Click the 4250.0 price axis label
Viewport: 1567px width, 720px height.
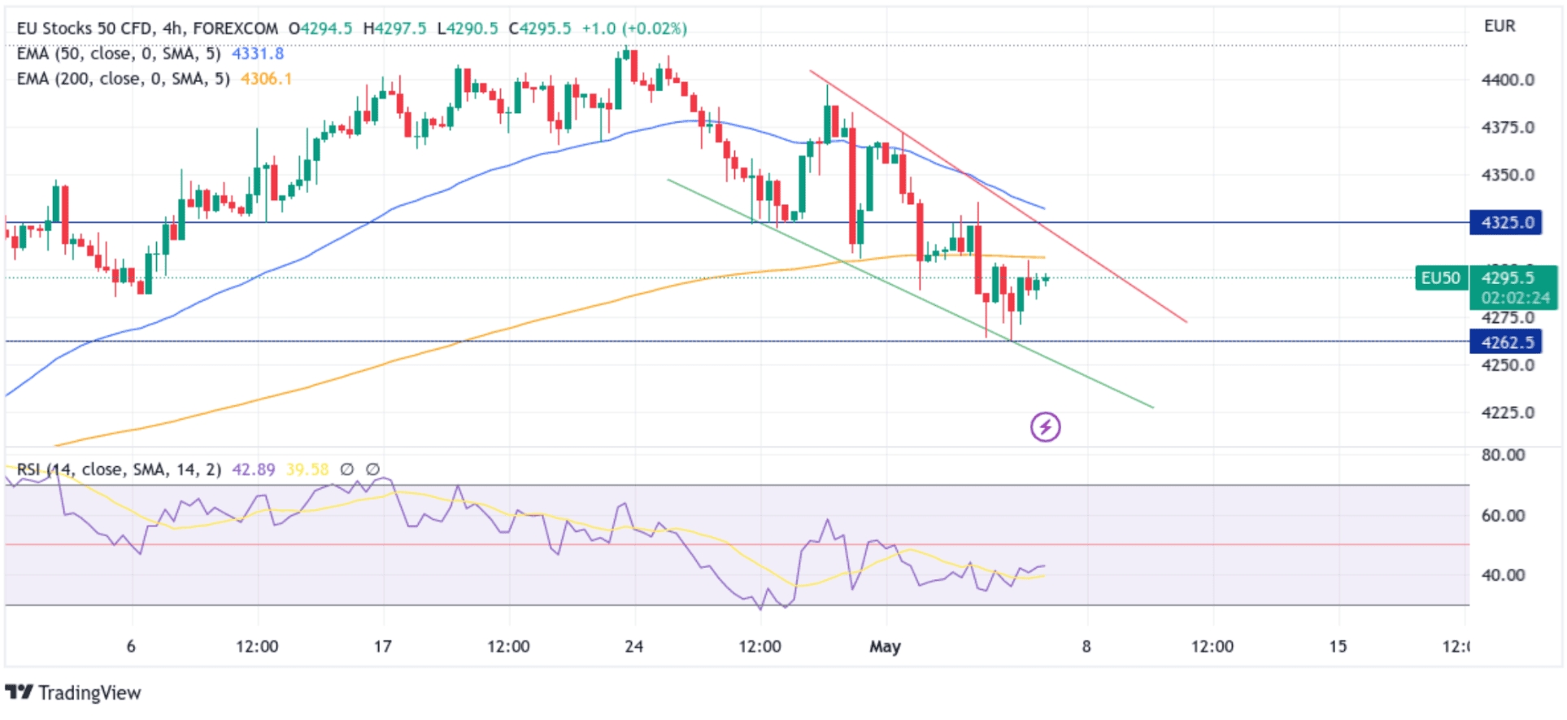tap(1508, 365)
